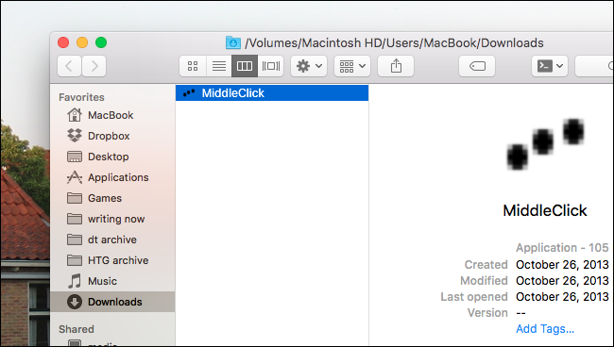Open writing now folder label

click(116, 219)
